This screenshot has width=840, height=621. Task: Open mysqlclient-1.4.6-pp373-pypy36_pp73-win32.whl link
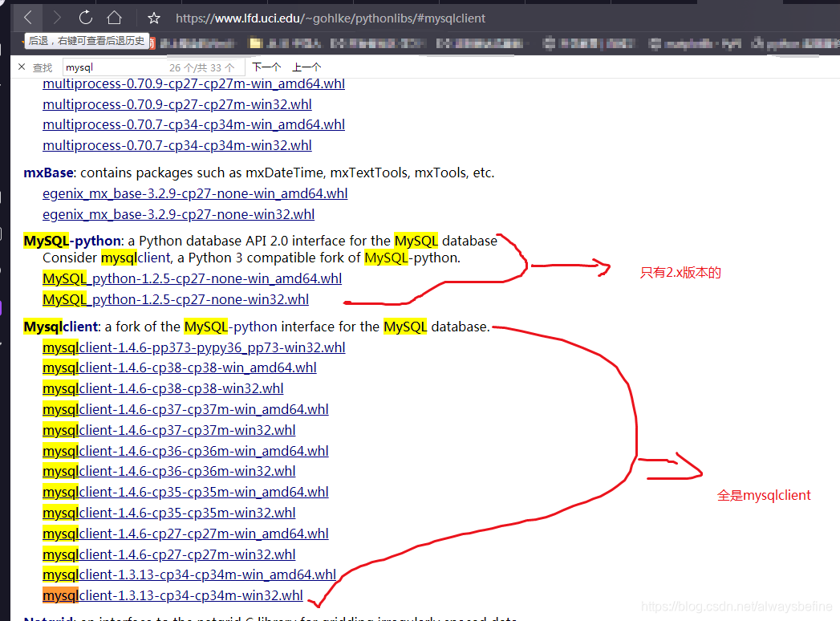[193, 347]
